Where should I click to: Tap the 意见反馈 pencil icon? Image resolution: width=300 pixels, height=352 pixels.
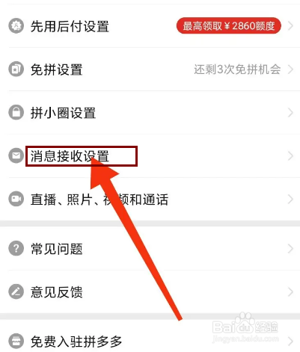pyautogui.click(x=16, y=291)
